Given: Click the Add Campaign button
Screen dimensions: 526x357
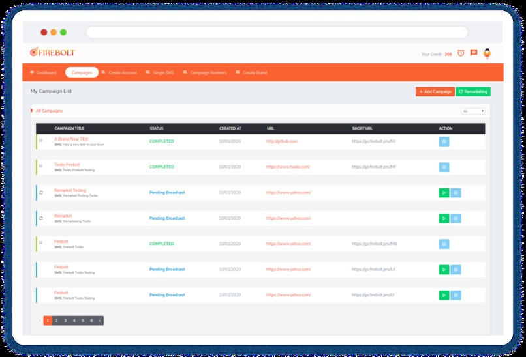Looking at the screenshot, I should [435, 91].
